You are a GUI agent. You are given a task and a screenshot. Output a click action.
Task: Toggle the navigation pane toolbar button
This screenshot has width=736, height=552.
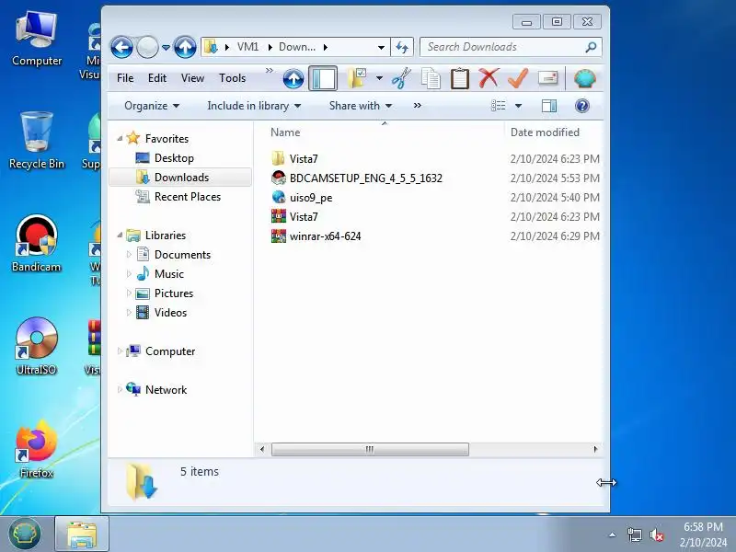point(323,78)
